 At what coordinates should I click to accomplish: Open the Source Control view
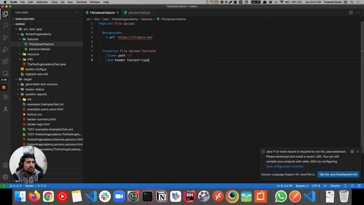click(5, 38)
